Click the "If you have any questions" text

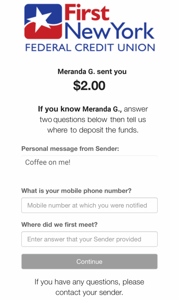[89, 282]
